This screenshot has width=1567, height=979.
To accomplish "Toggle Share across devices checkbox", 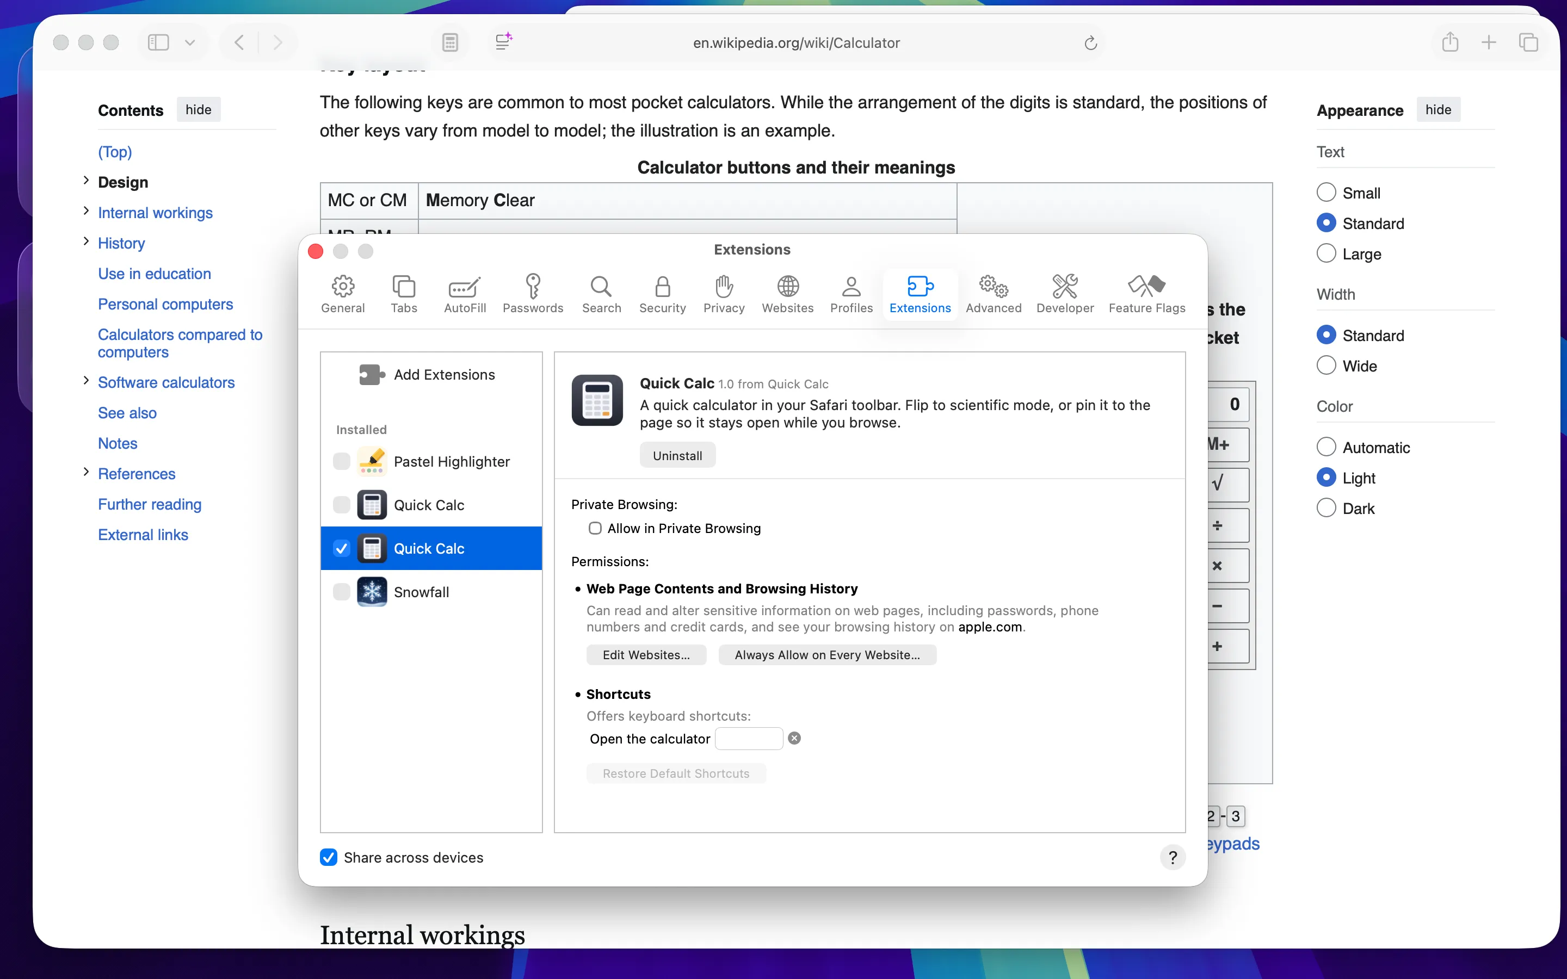I will pyautogui.click(x=328, y=857).
